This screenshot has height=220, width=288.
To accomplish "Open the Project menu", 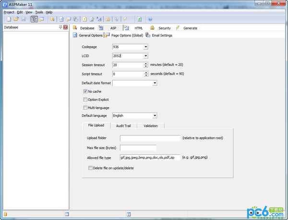I will [x=9, y=12].
